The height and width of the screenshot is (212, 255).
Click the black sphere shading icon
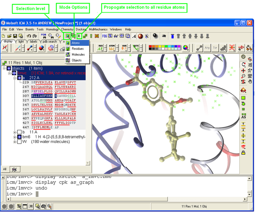pyautogui.click(x=155, y=36)
